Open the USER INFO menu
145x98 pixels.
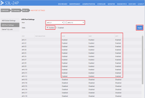(x=132, y=4)
